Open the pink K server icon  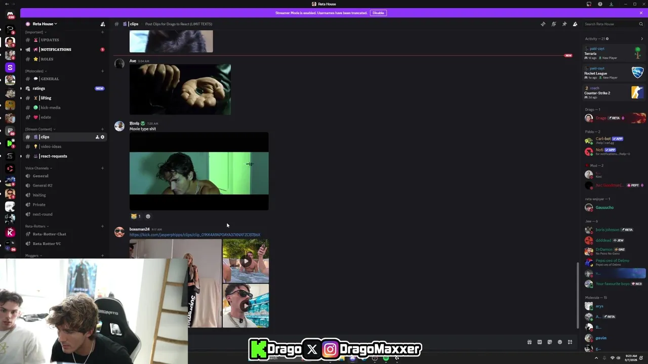10,233
